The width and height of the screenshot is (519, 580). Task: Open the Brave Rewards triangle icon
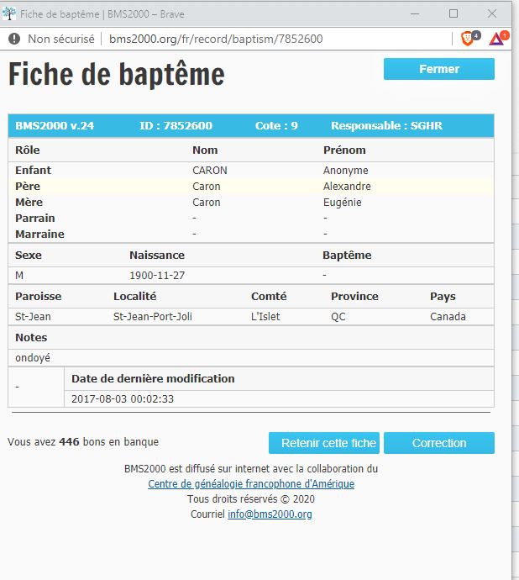click(x=496, y=39)
